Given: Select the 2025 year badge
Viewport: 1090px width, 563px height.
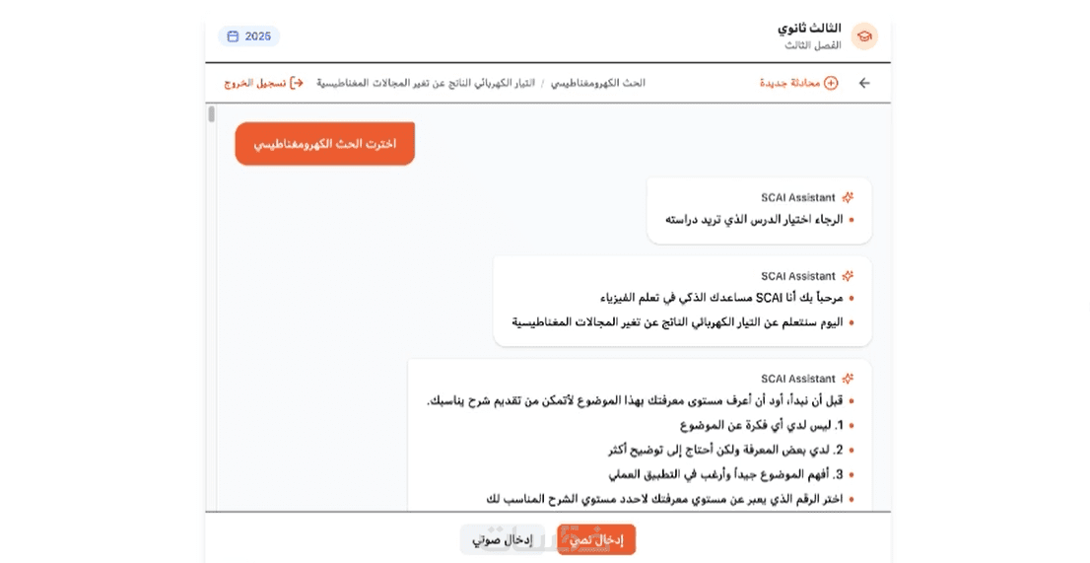Looking at the screenshot, I should [x=249, y=36].
